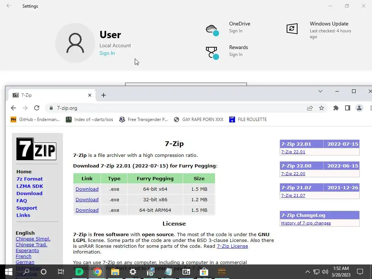Click the padlock site info icon
372x279 pixels.
point(51,108)
